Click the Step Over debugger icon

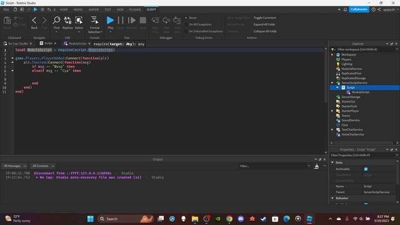tap(166, 20)
